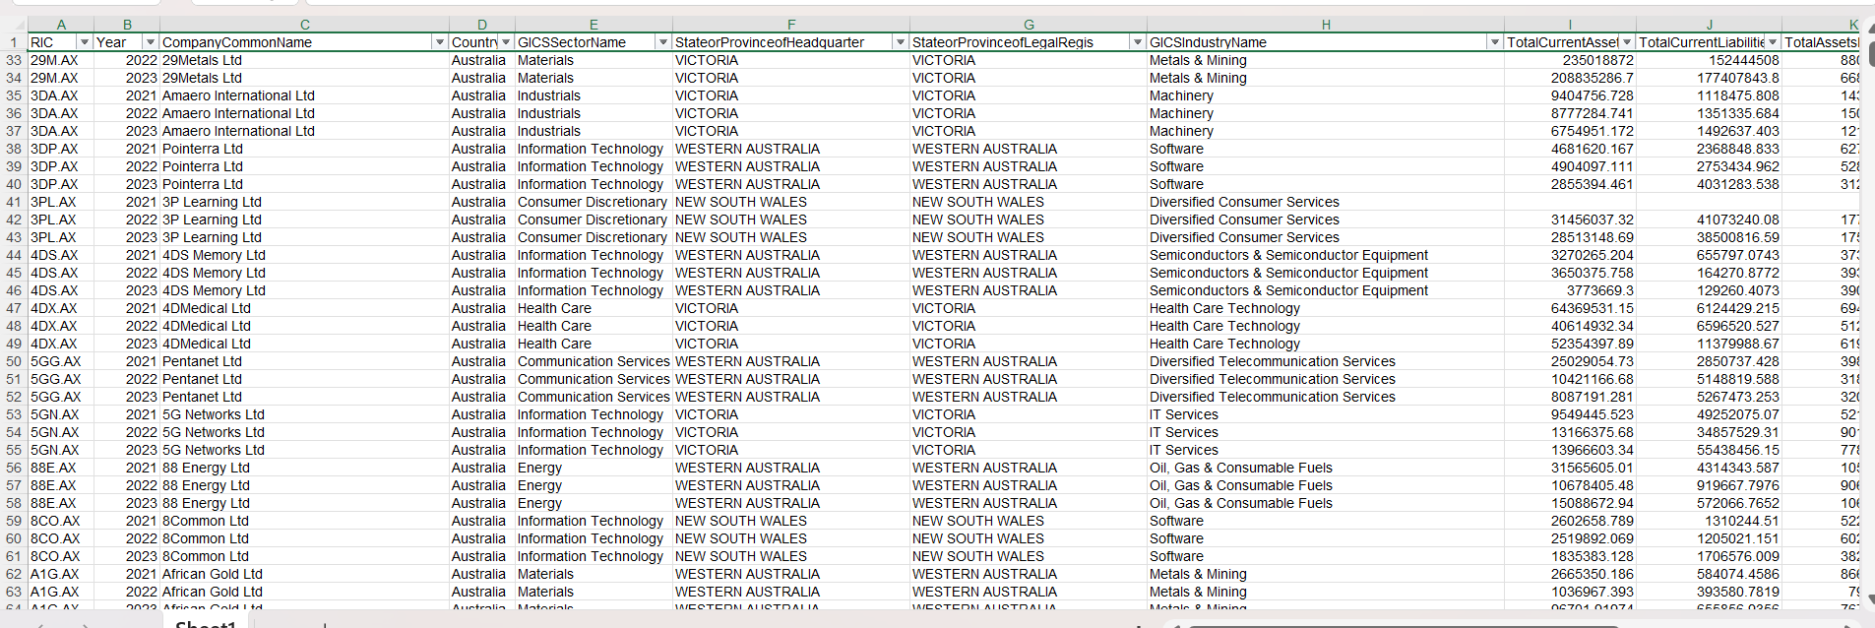Screen dimensions: 1875x628
Task: Click Amaero International Ltd in row 36
Action: coord(238,113)
